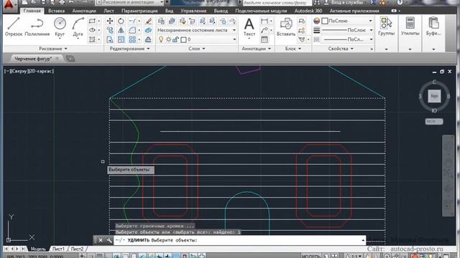This screenshot has width=460, height=258.
Task: Activate the Copy objects tool
Action: pos(110,30)
